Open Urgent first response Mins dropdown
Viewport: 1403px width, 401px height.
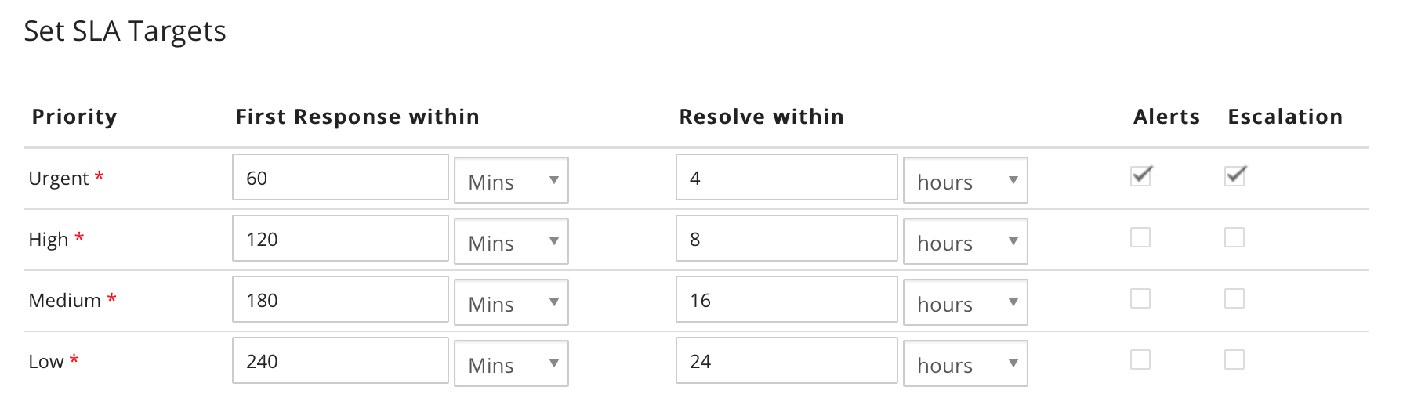click(x=511, y=181)
